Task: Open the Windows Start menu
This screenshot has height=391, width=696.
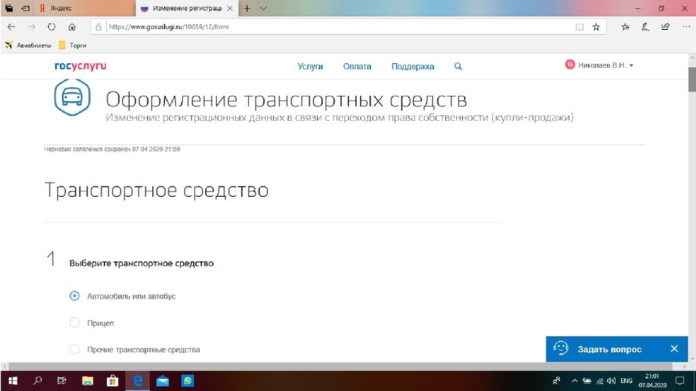Action: 12,381
